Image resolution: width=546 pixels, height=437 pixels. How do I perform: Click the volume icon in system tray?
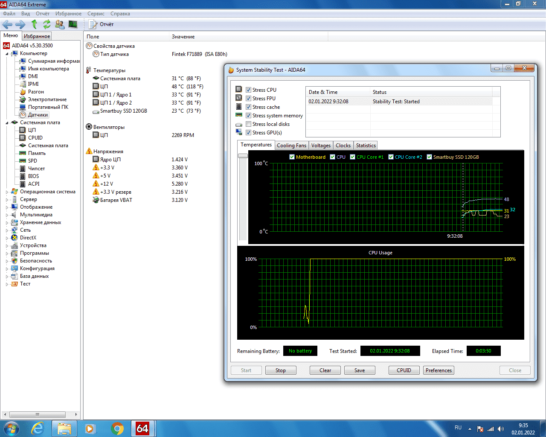pos(500,429)
